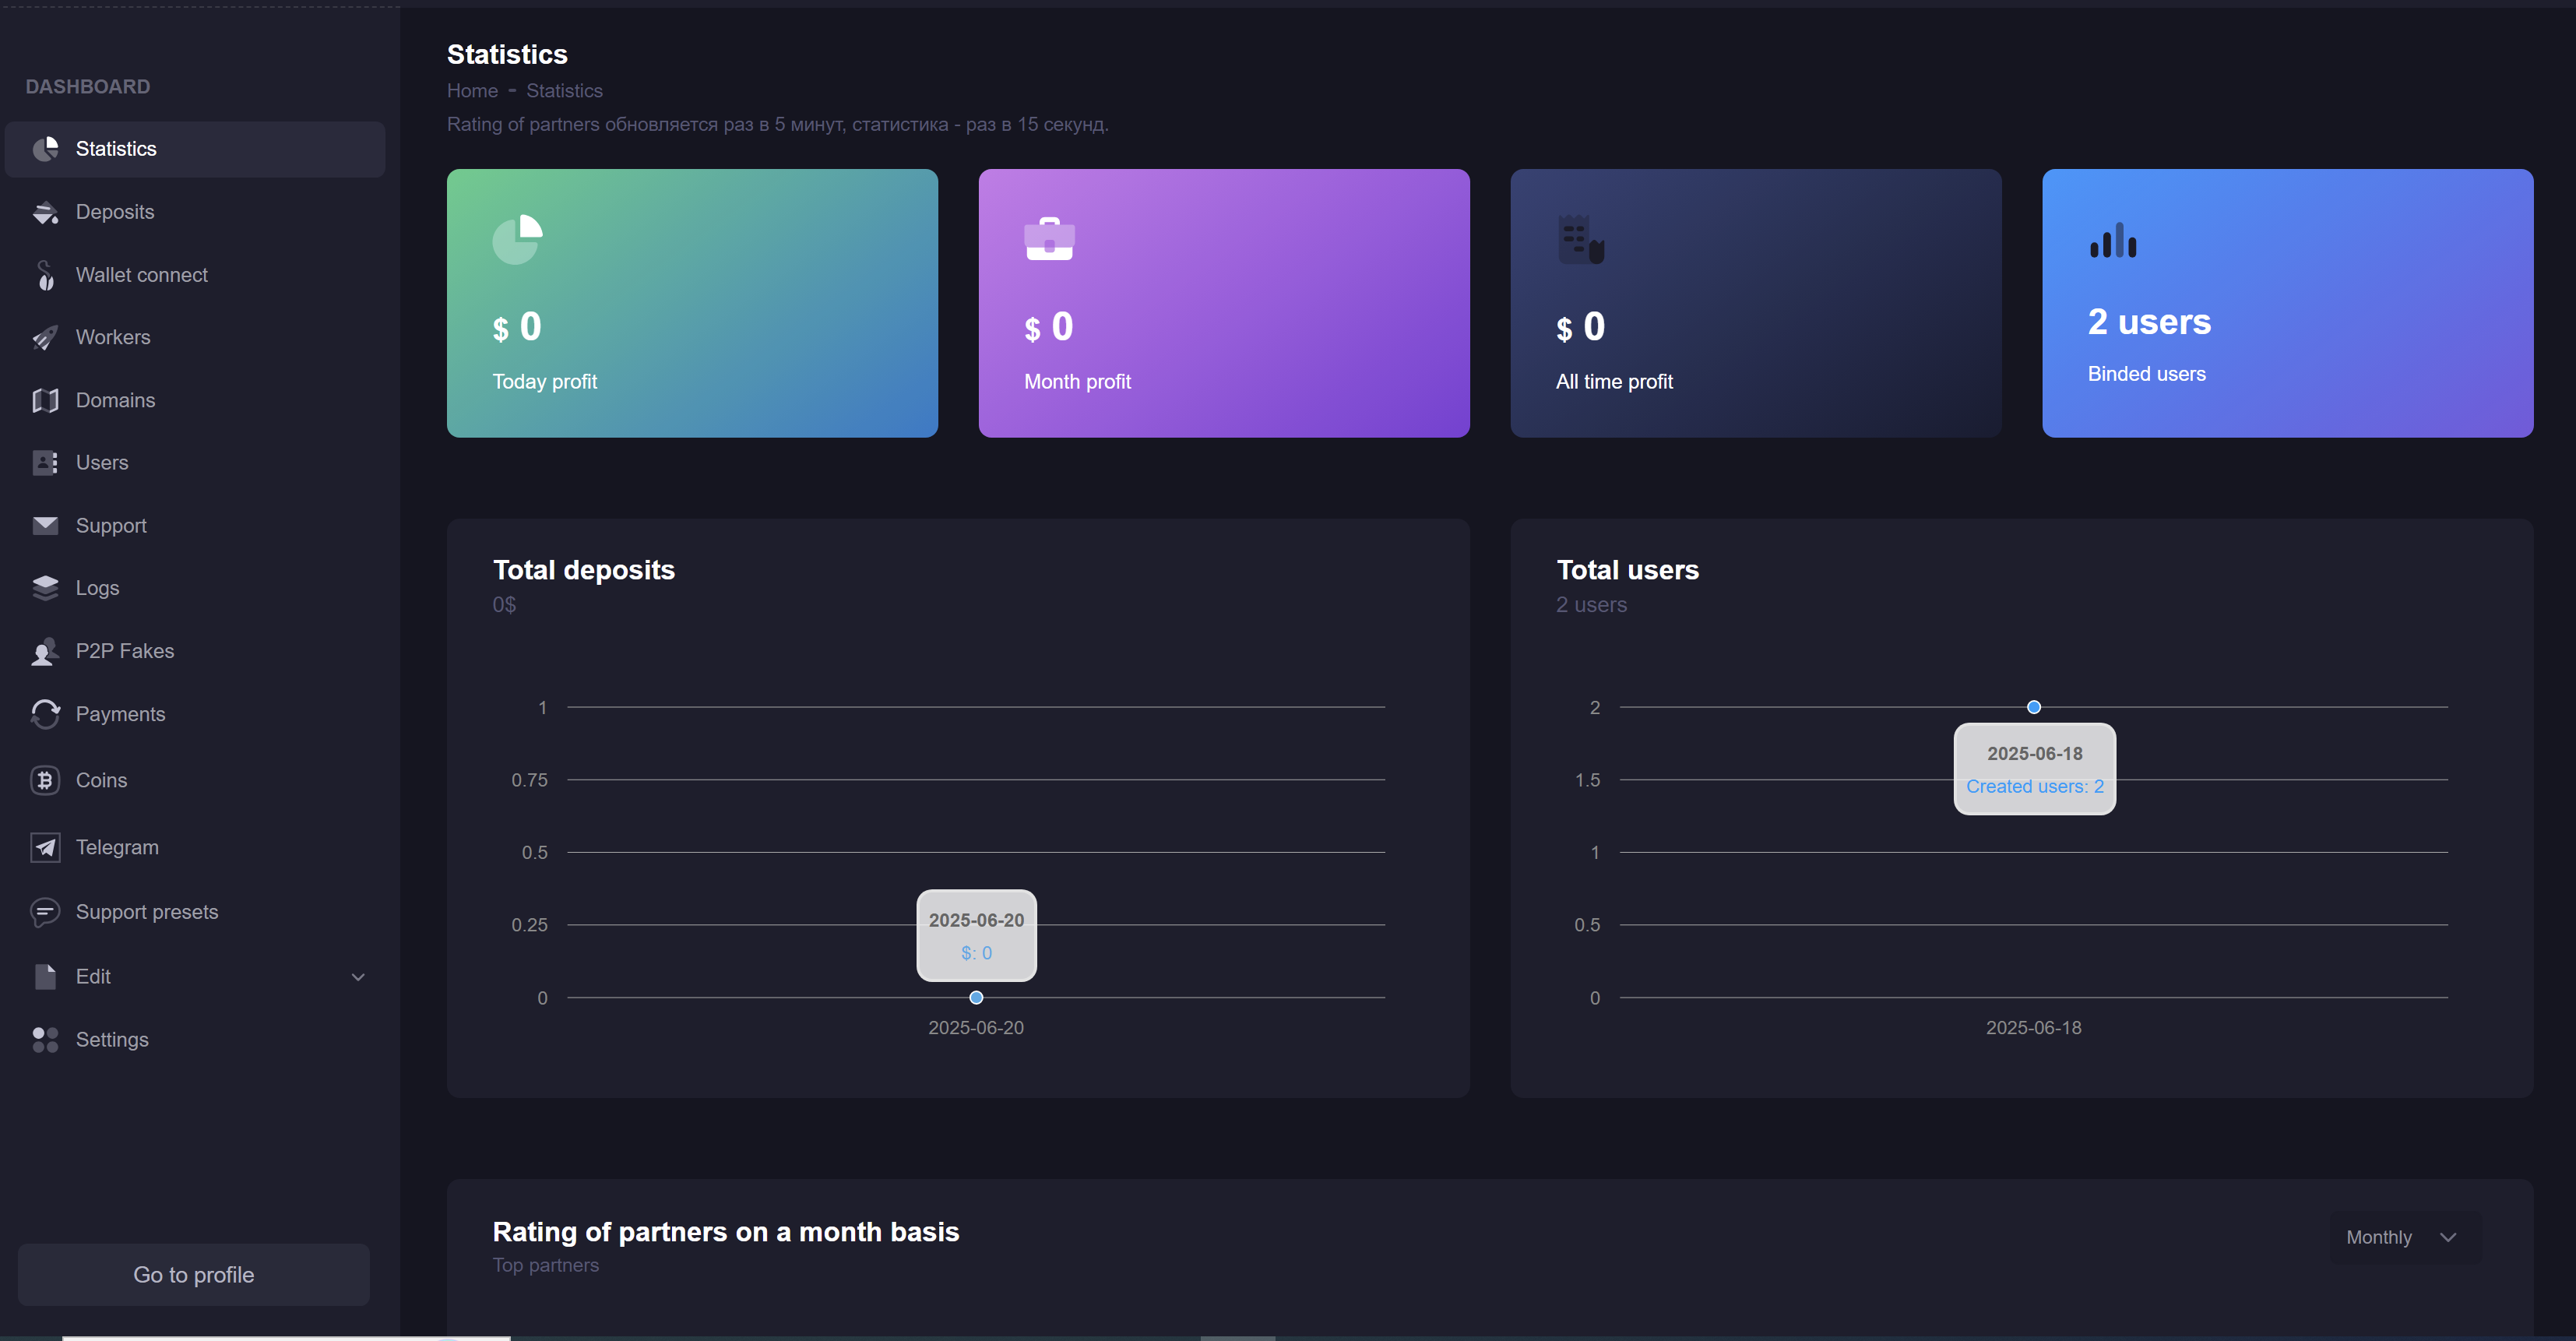The height and width of the screenshot is (1341, 2576).
Task: Click the Statistics pie chart sidebar icon
Action: pos(45,149)
